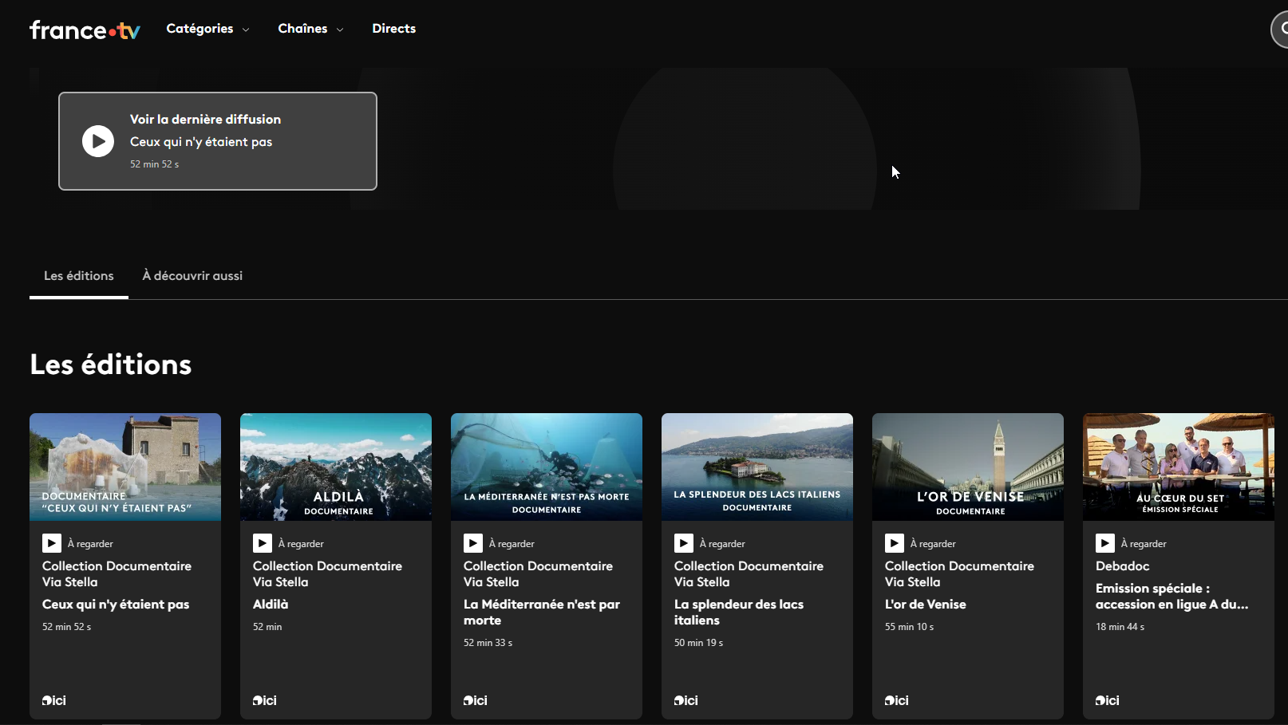The image size is (1288, 725).
Task: Open L'or de Venise thumbnail image
Action: coord(968,467)
